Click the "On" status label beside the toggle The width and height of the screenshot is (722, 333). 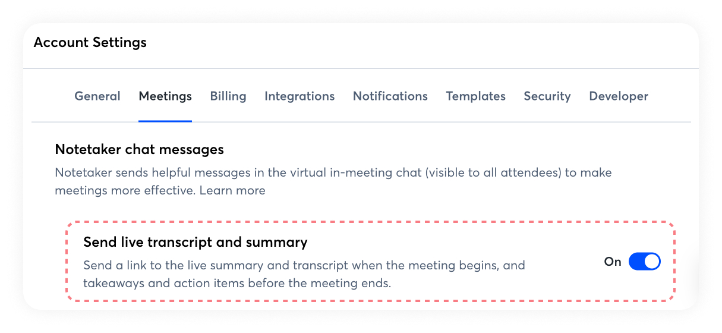(613, 262)
